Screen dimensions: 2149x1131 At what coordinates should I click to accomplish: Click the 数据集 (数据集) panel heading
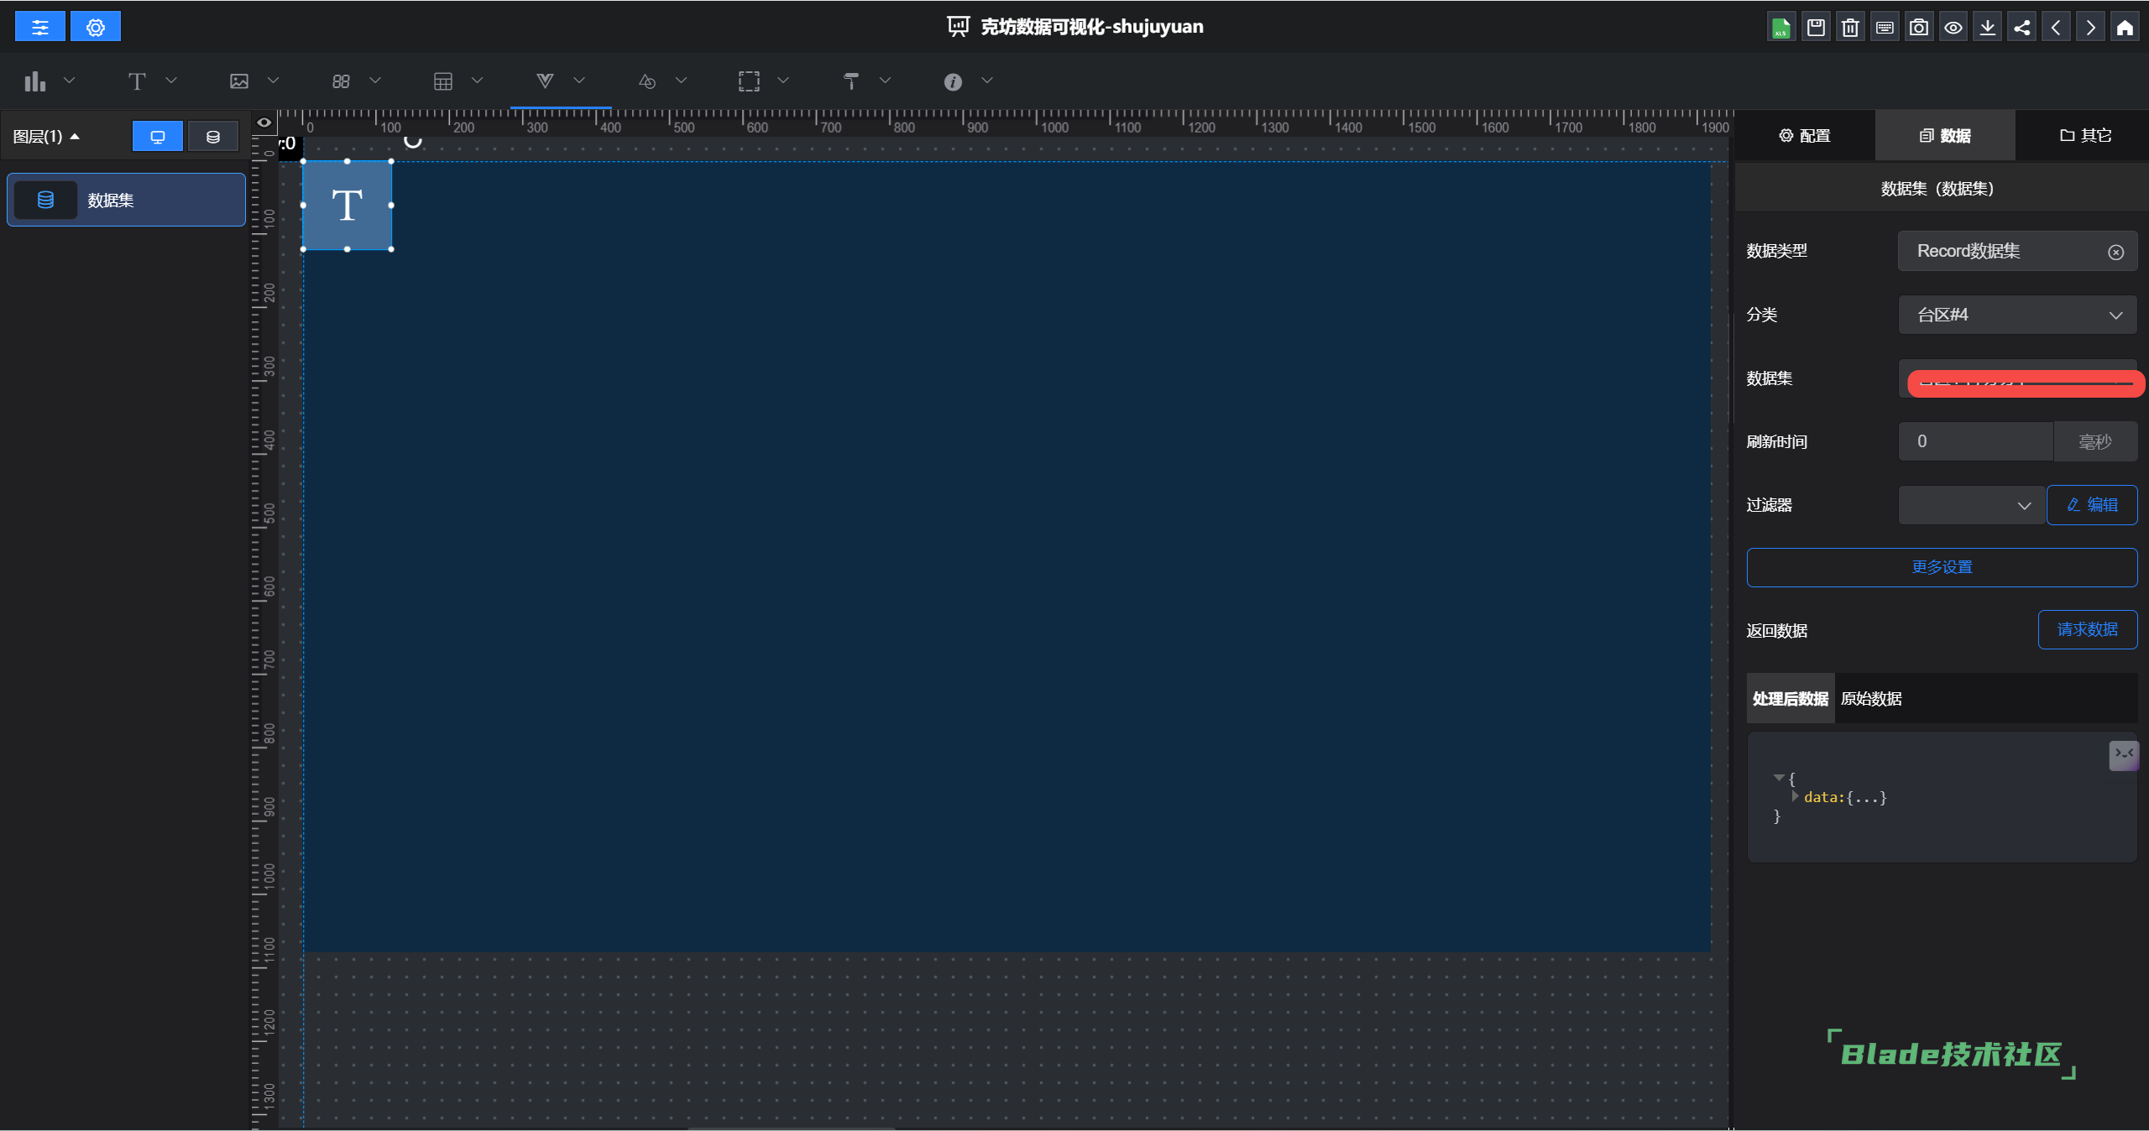(x=1937, y=189)
